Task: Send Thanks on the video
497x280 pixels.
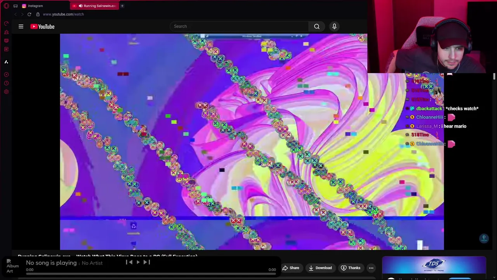Action: (x=351, y=268)
